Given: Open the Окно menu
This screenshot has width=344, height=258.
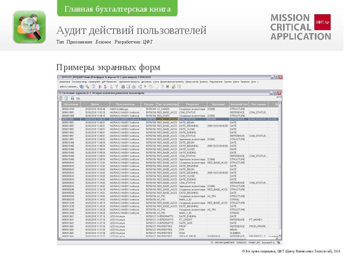Looking at the screenshot, I should coord(253,81).
